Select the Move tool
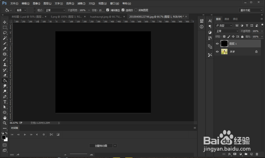Image resolution: width=265 pixels, height=158 pixels. tap(5, 22)
